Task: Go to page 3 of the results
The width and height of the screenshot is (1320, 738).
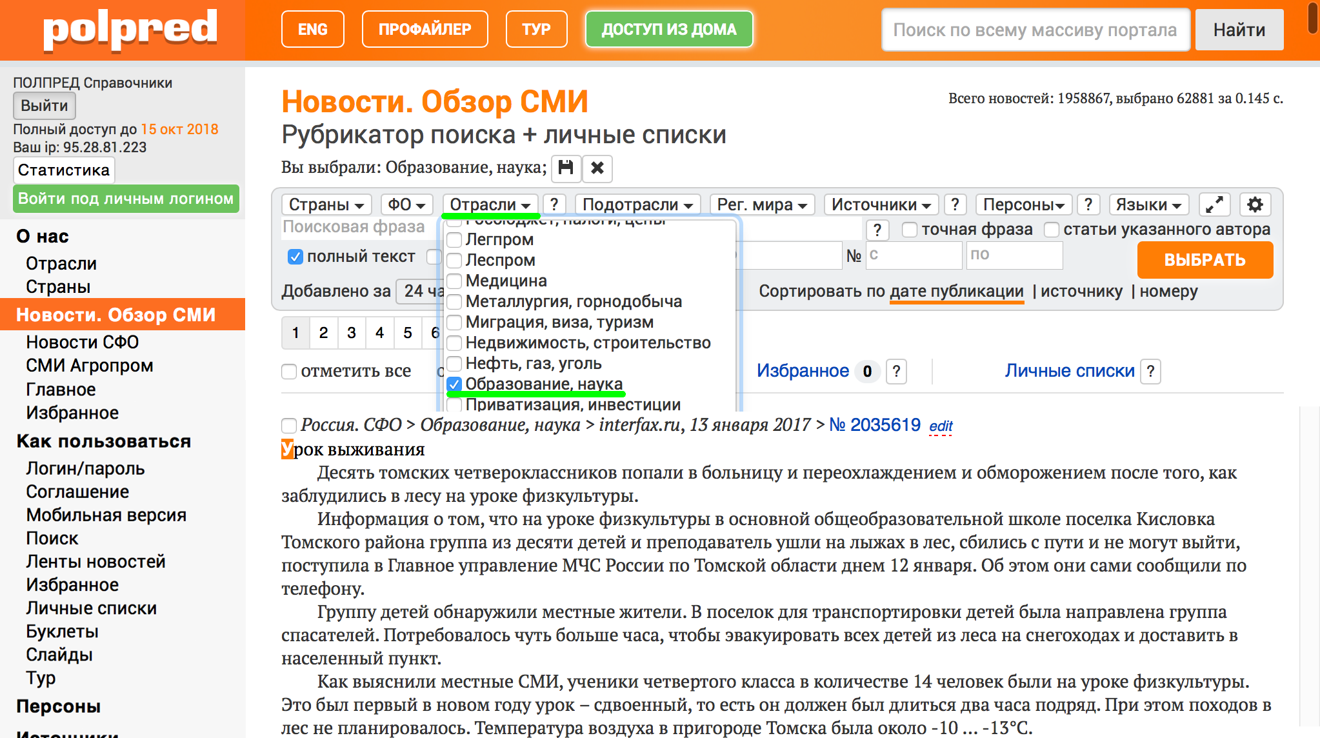Action: pyautogui.click(x=351, y=333)
